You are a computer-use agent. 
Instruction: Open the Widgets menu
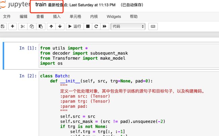click(114, 16)
